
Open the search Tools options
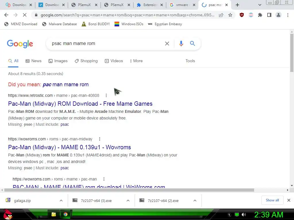coord(190,61)
